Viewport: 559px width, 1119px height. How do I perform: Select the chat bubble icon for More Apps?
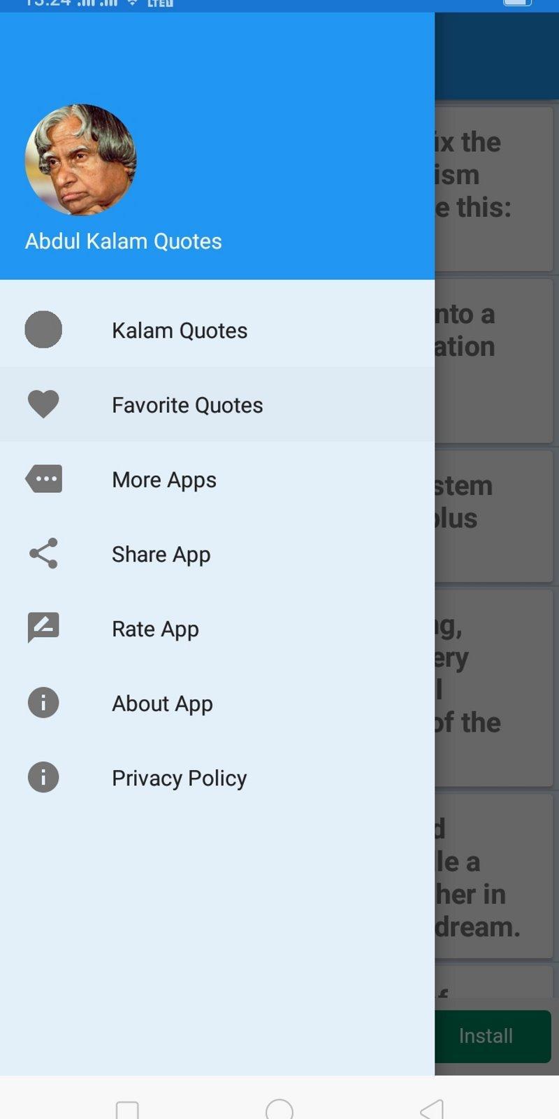(x=43, y=478)
